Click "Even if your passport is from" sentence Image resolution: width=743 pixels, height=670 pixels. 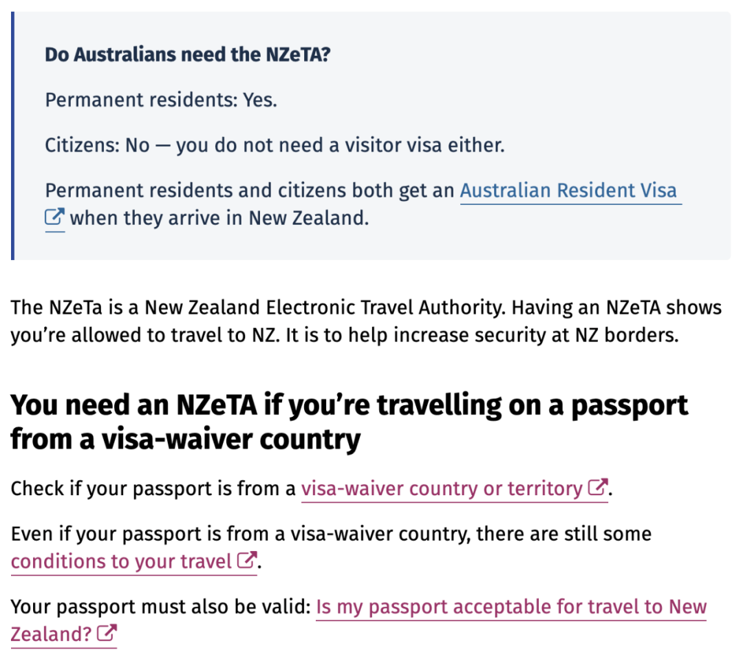point(330,534)
